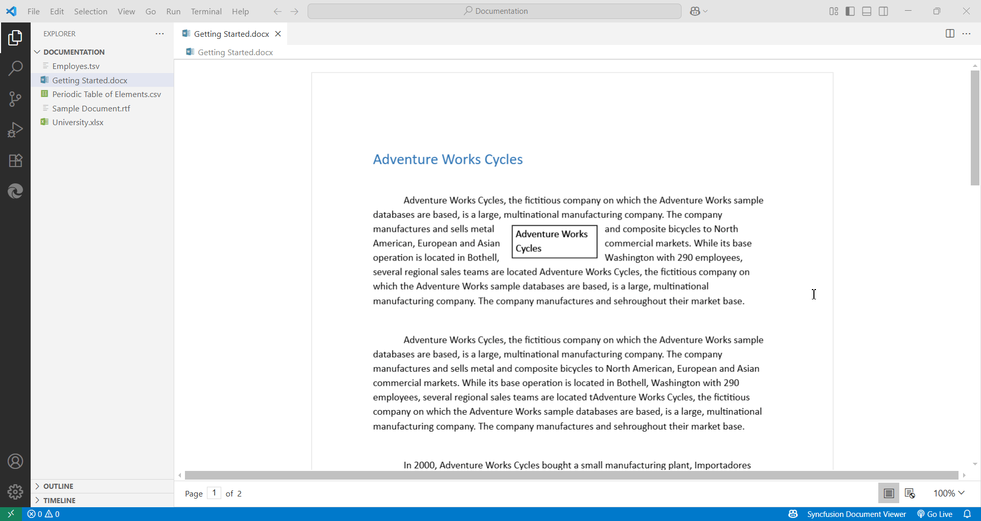Click Syncfusion Document Viewer status item
Screen dimensions: 981x521
point(857,514)
